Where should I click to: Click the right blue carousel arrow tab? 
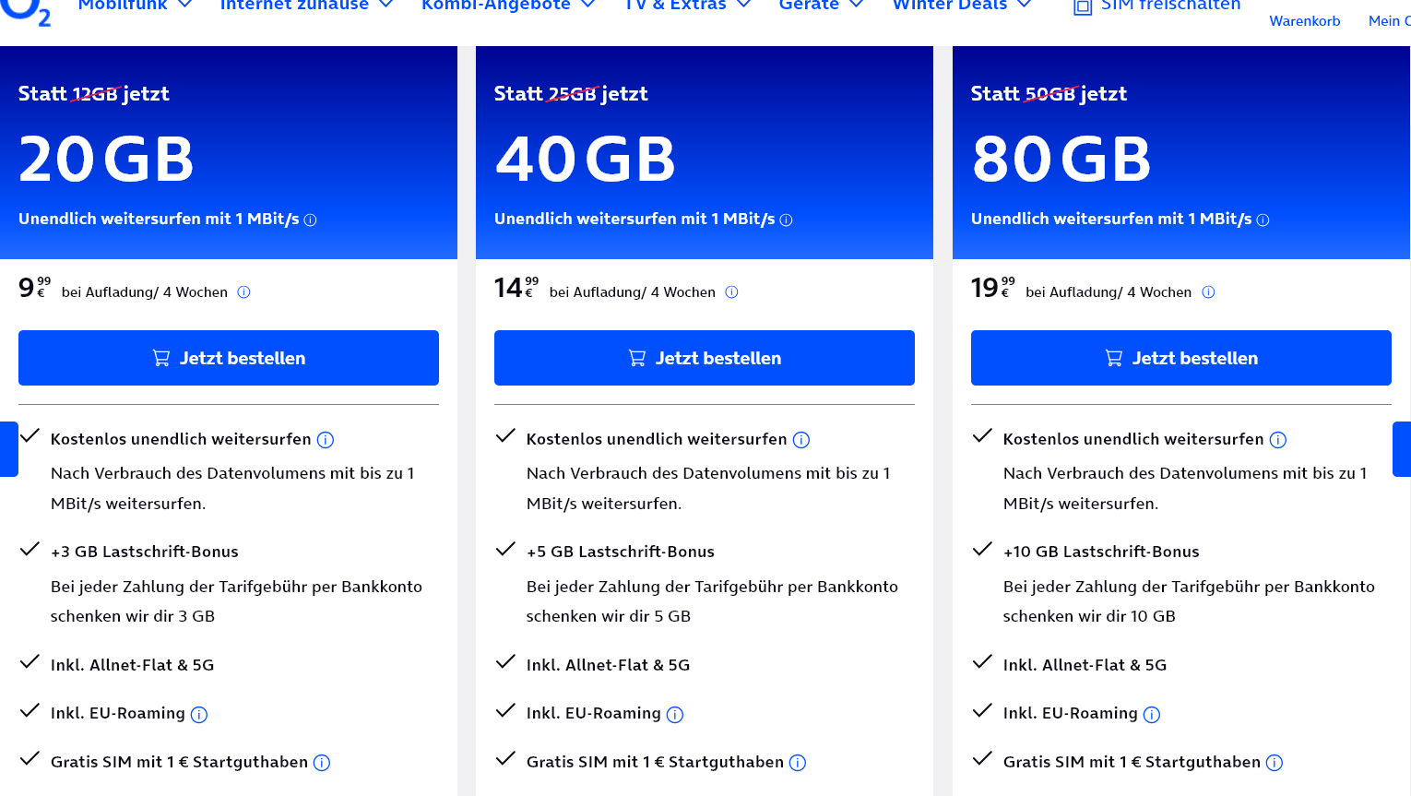[1401, 449]
